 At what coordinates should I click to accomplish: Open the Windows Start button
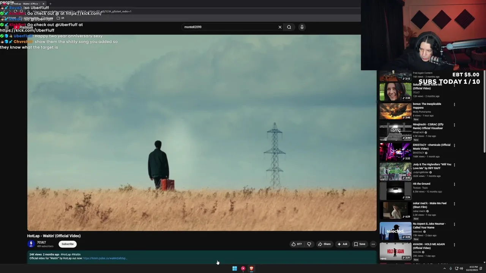pos(235,268)
